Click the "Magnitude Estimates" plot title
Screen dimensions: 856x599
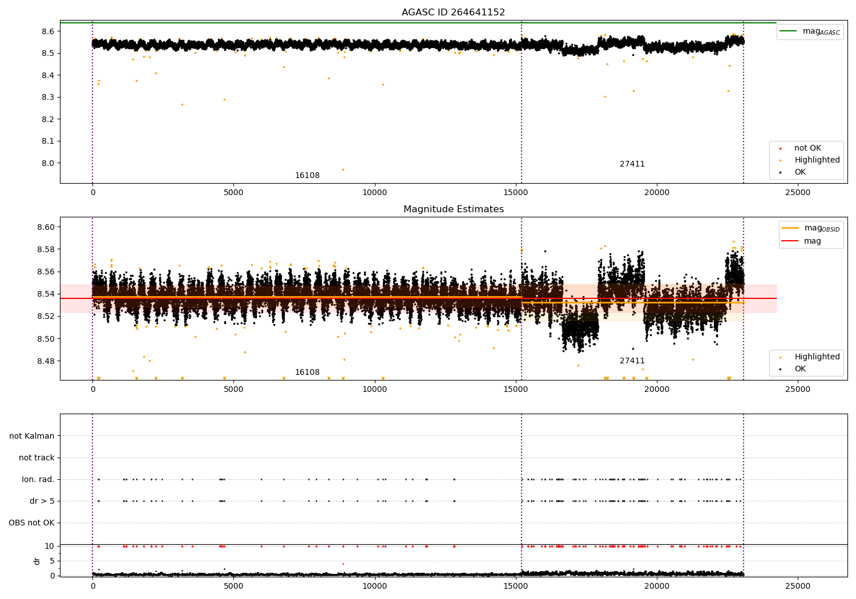coord(453,209)
